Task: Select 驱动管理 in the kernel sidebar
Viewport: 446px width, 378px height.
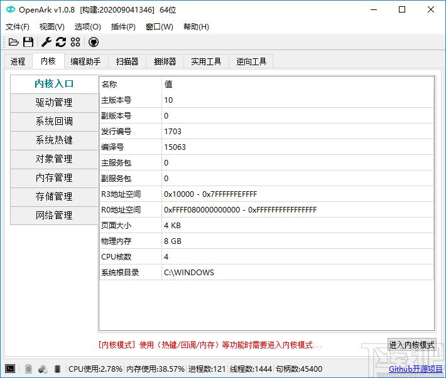Action: (x=54, y=103)
